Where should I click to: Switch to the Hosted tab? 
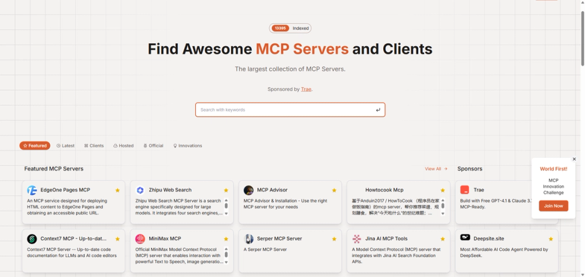point(123,146)
